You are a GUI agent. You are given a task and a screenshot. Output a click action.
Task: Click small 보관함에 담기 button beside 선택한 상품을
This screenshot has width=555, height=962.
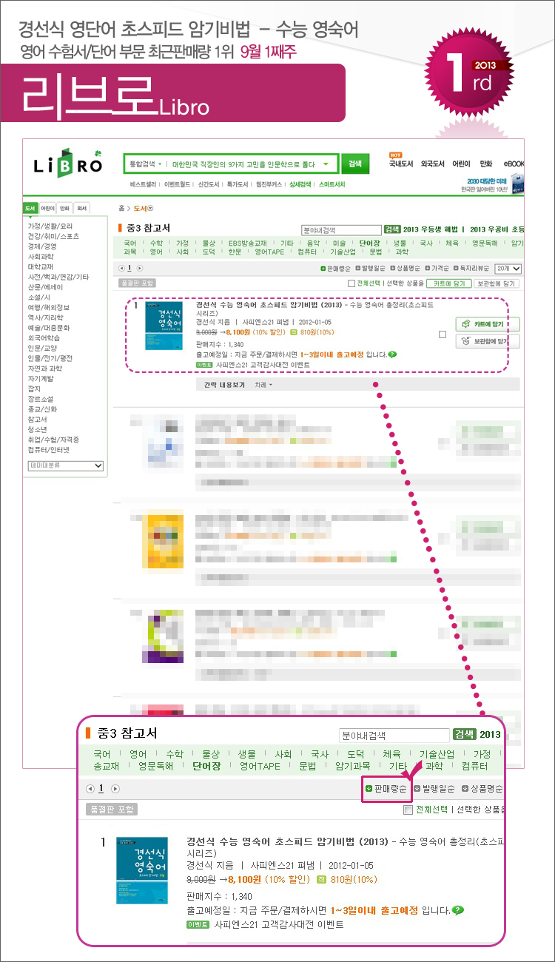coord(498,283)
